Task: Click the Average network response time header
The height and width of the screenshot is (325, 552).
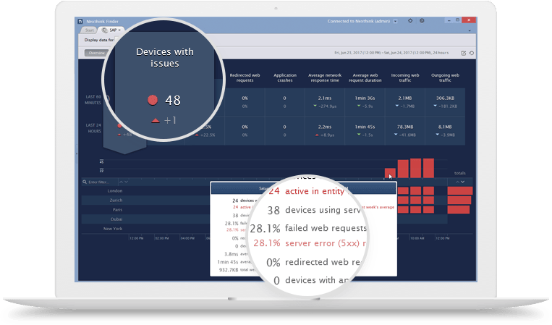Action: click(325, 77)
